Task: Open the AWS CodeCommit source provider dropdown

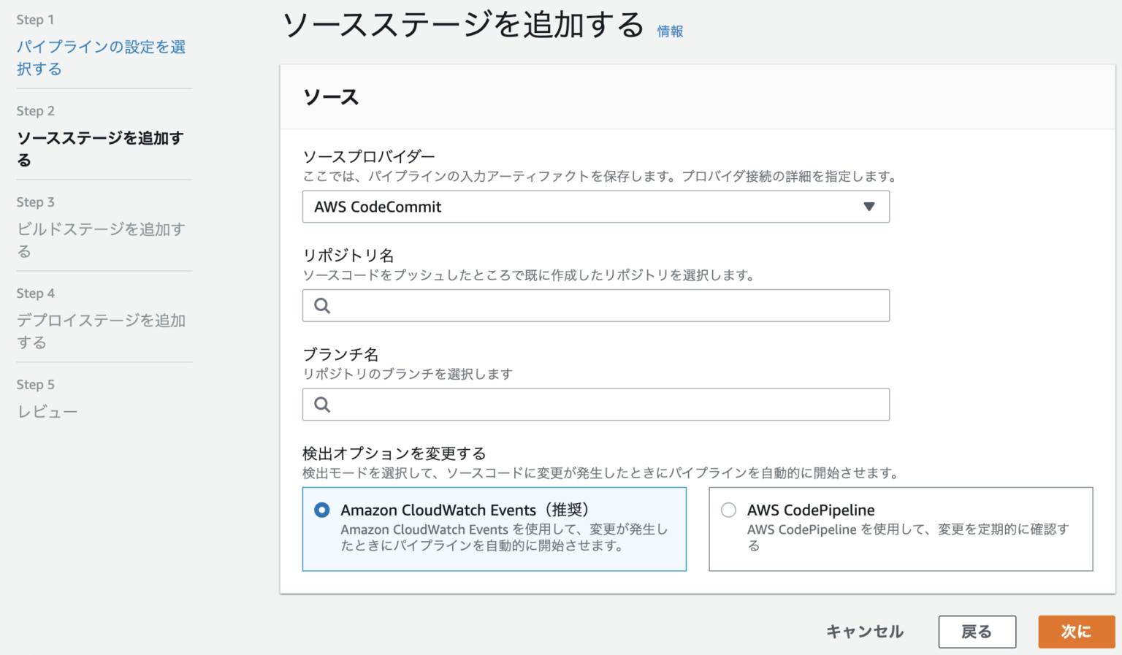Action: click(596, 207)
